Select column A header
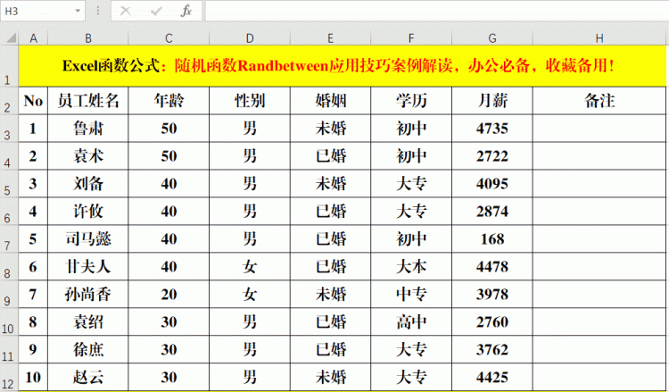 tap(33, 38)
